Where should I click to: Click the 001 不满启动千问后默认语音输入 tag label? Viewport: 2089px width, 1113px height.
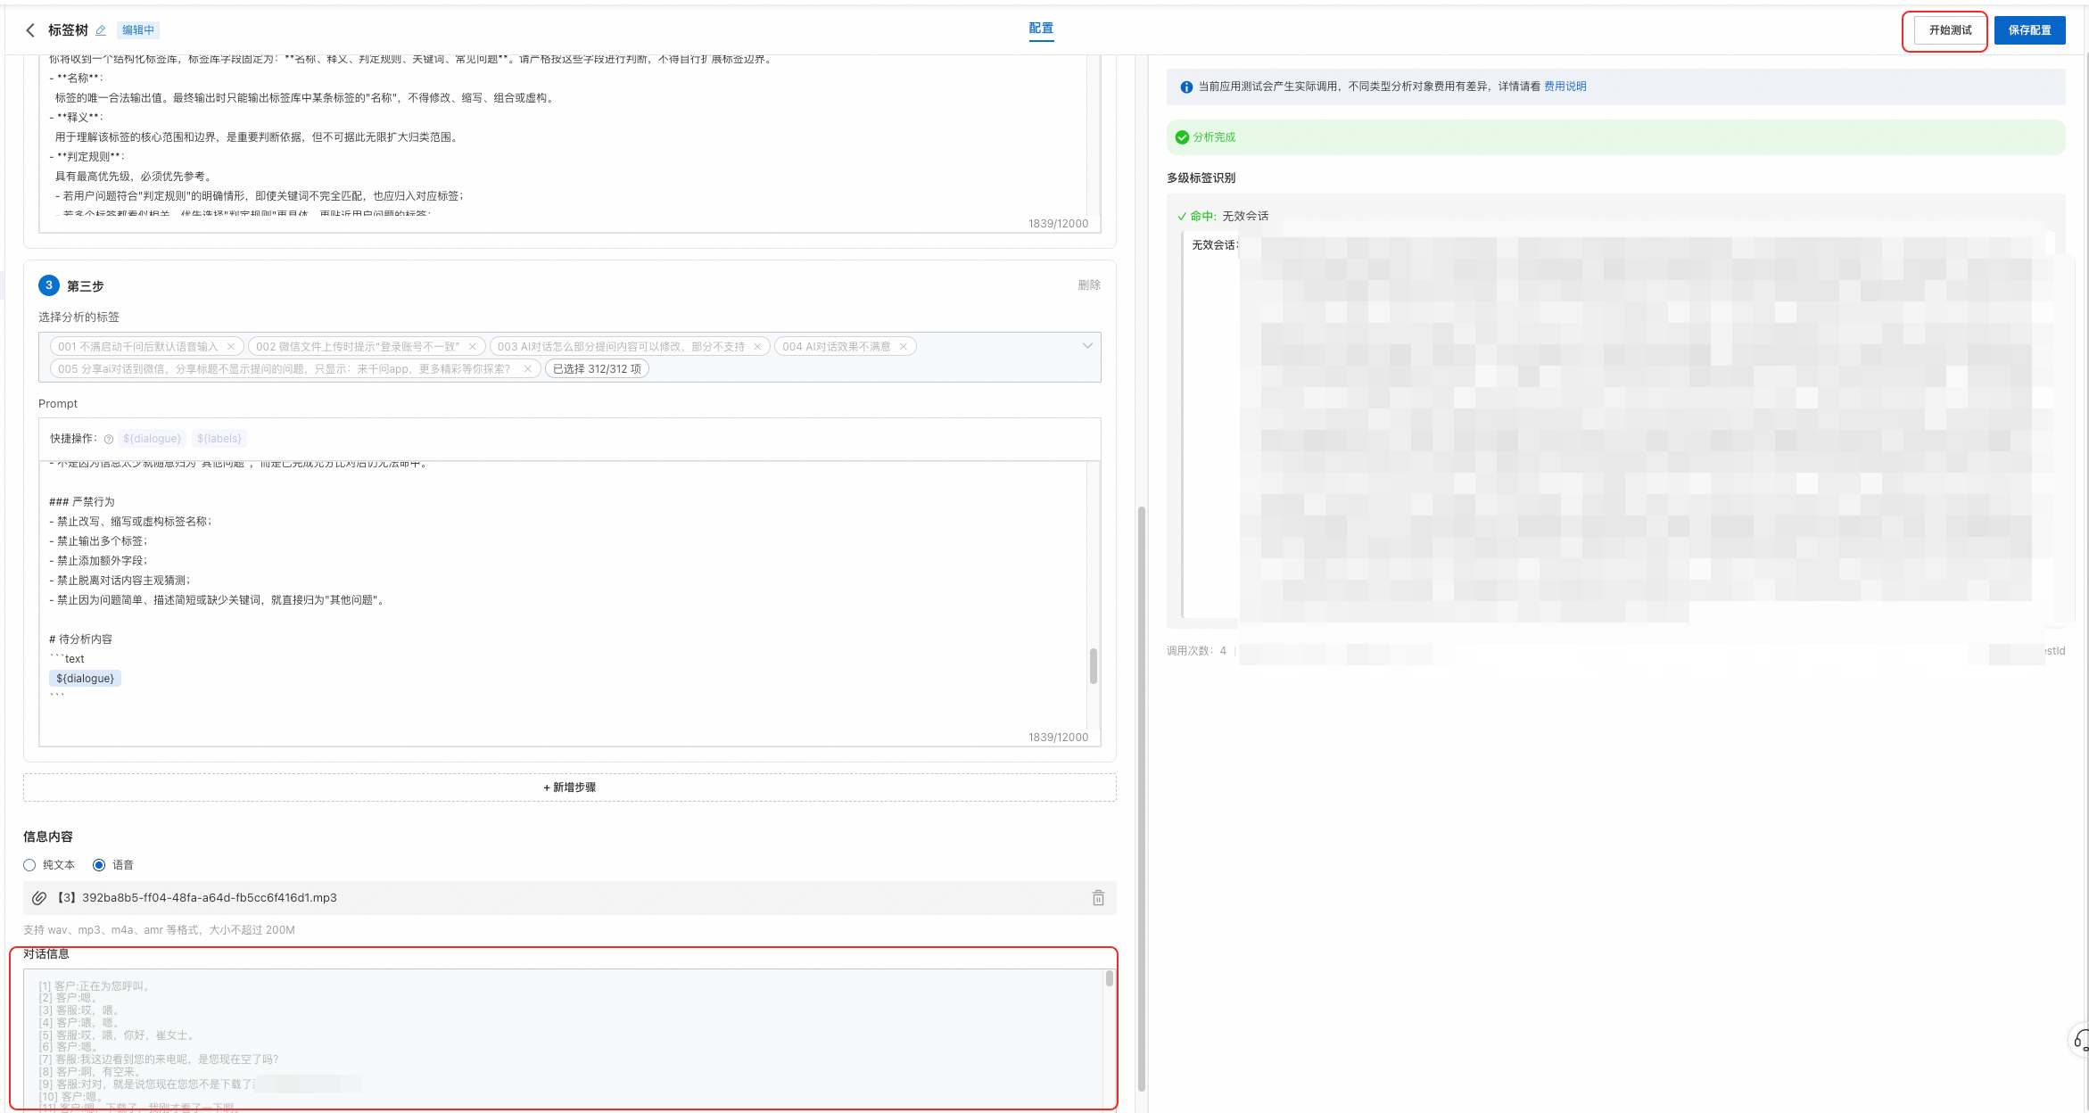click(x=138, y=347)
